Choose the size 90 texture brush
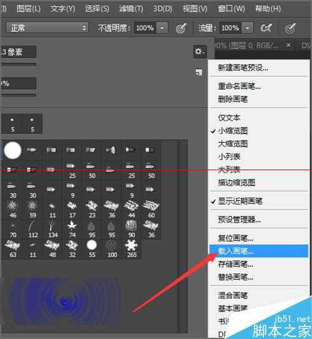Image resolution: width=312 pixels, height=339 pixels. pos(132,229)
